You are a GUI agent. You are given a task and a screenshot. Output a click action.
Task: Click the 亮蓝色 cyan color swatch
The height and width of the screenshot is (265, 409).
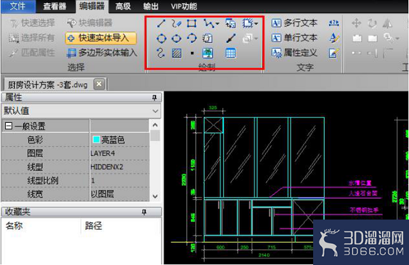point(96,140)
